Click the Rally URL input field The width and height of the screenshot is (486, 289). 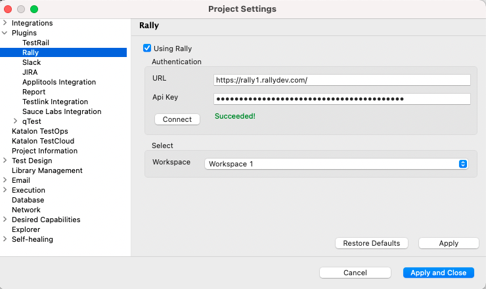pos(342,80)
